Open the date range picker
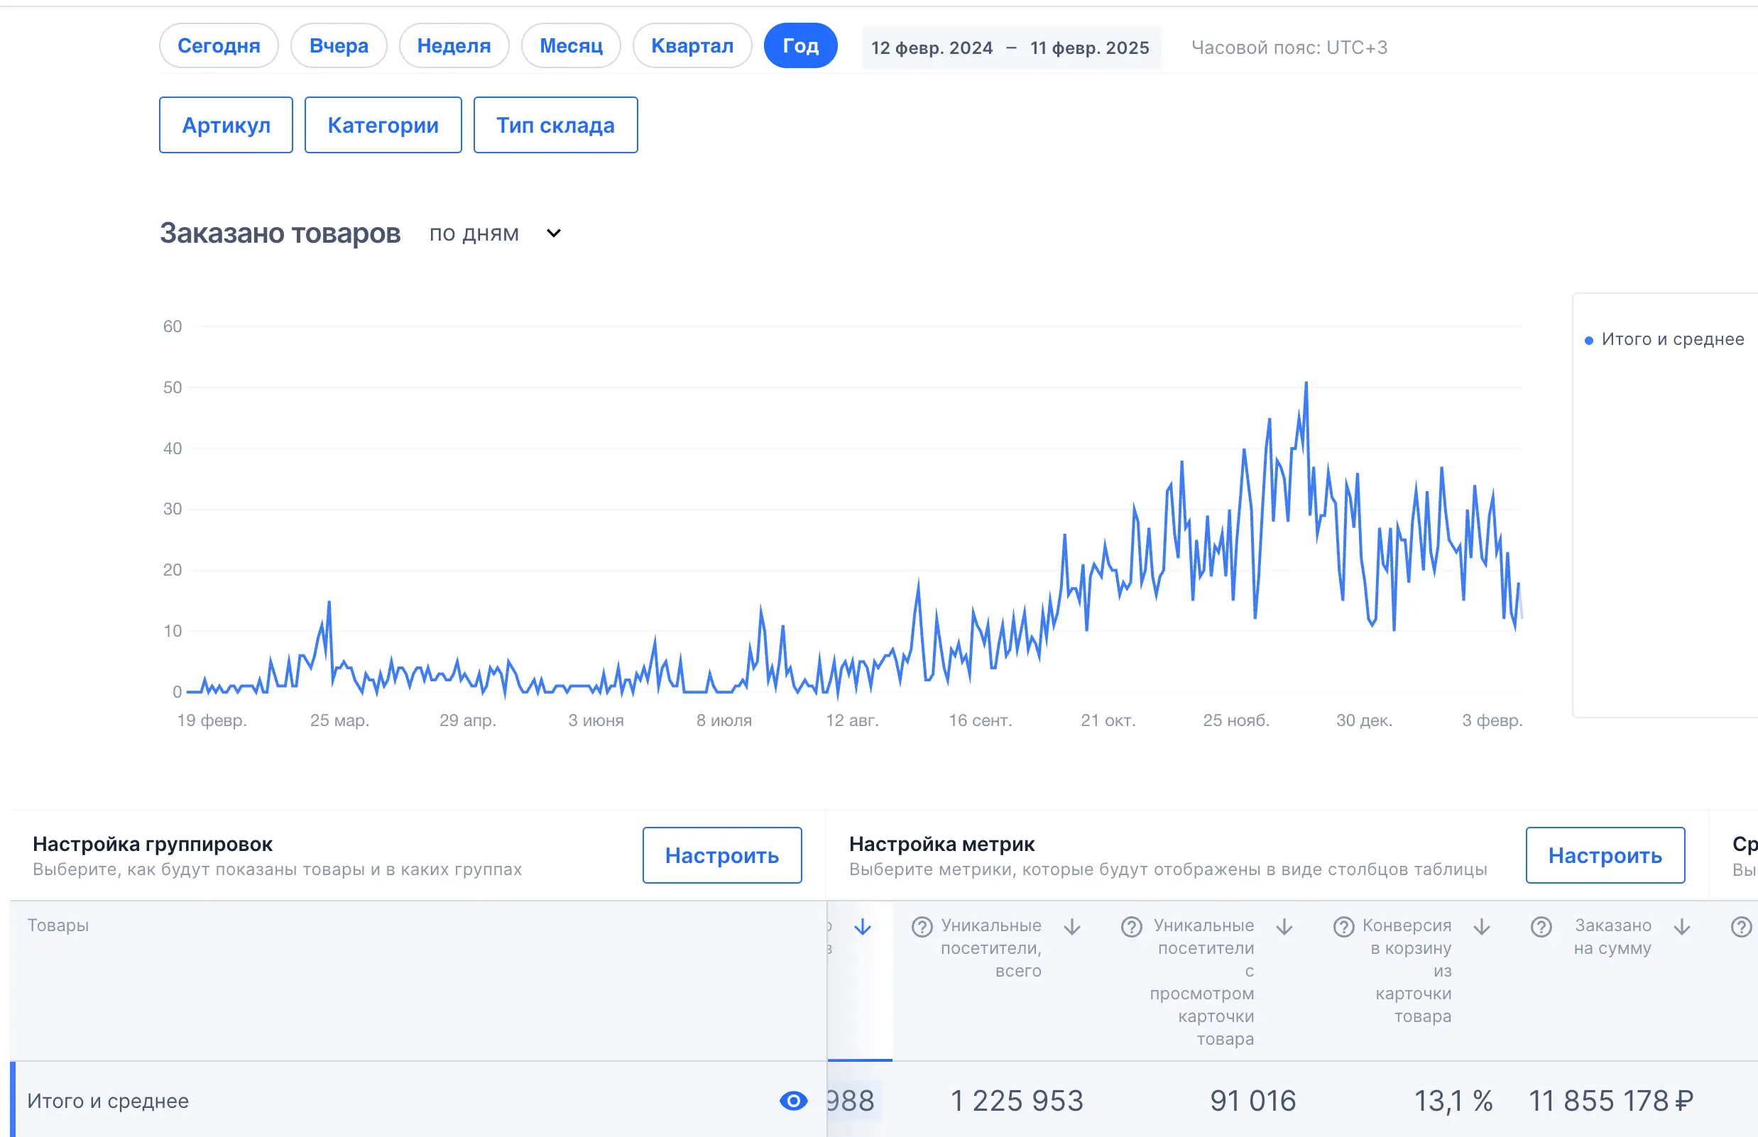 [1010, 48]
